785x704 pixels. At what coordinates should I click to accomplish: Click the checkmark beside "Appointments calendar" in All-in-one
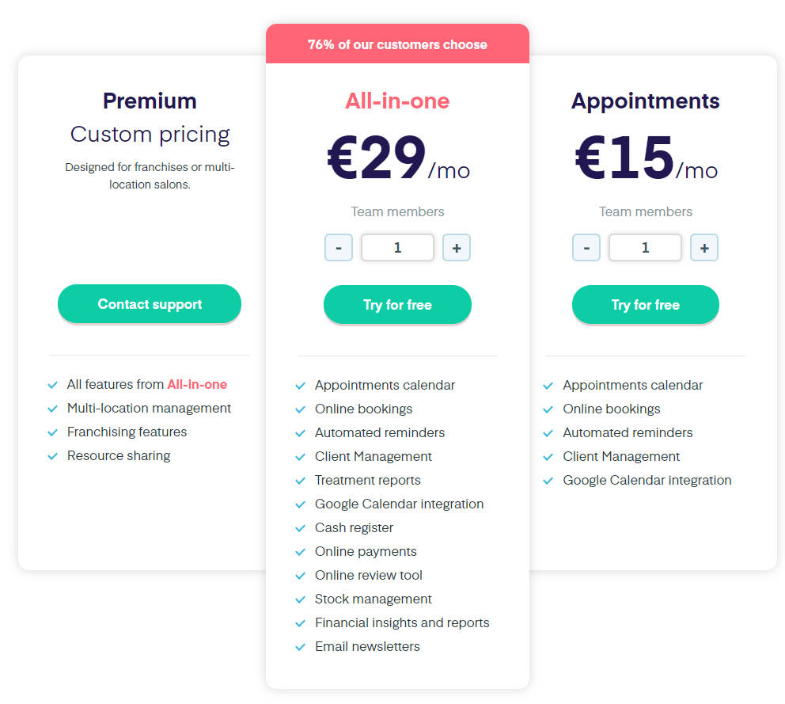tap(301, 385)
